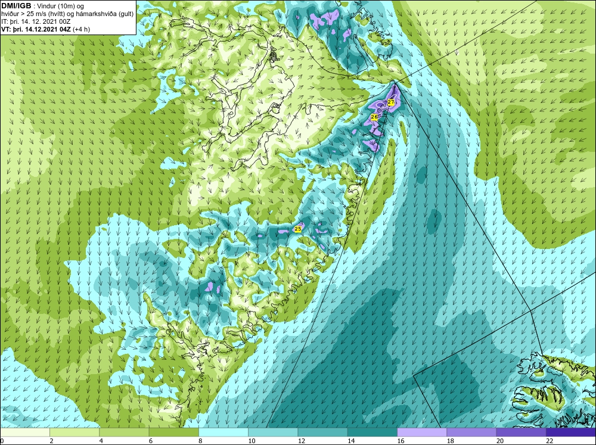
Task: Click the dark green 6–8 m/s legend swatch
Action: coord(173,432)
